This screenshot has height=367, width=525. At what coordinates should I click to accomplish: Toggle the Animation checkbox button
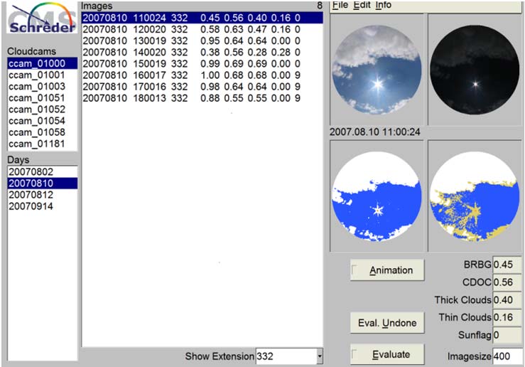[387, 270]
